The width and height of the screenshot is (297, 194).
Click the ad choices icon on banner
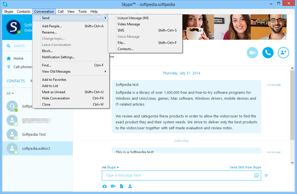[284, 16]
